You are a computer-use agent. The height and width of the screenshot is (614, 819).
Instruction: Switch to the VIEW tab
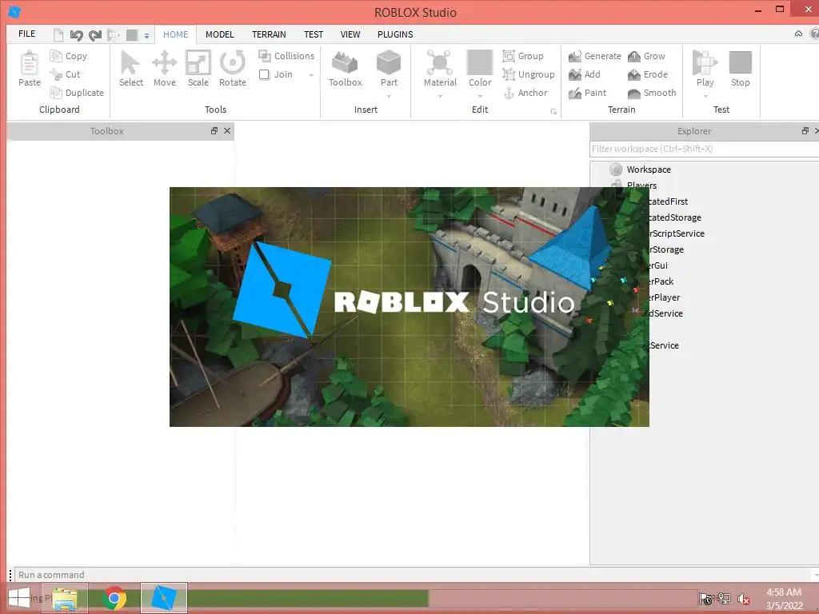350,34
